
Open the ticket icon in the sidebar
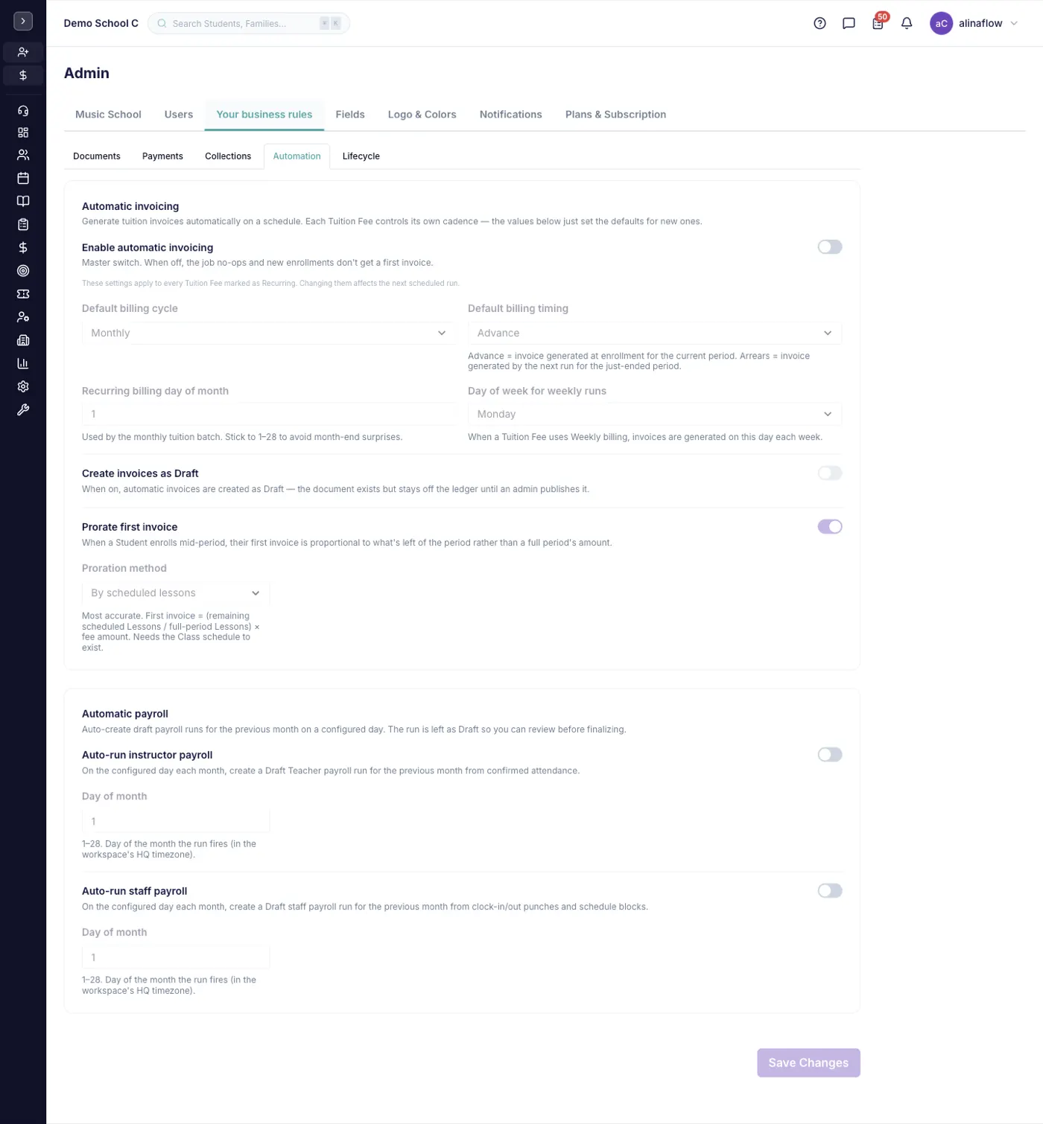(23, 294)
